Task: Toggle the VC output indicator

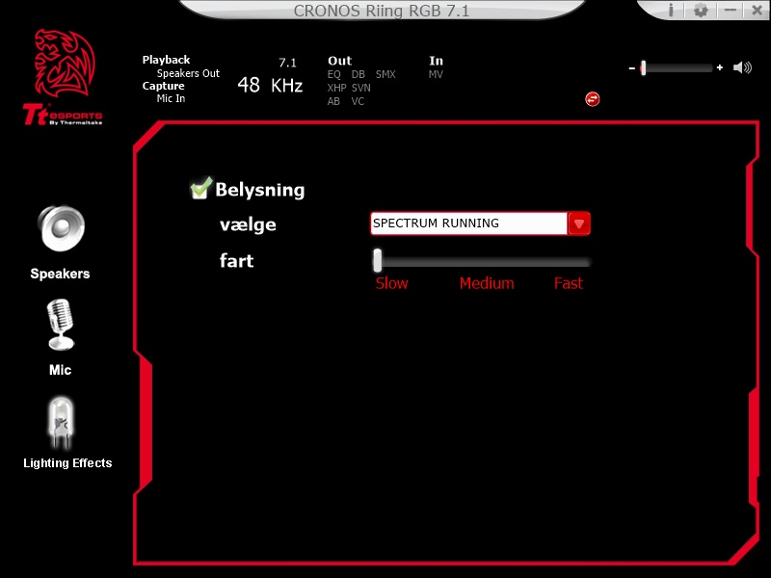Action: click(x=358, y=101)
